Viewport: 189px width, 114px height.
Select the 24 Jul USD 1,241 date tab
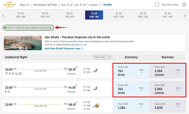tap(168, 15)
